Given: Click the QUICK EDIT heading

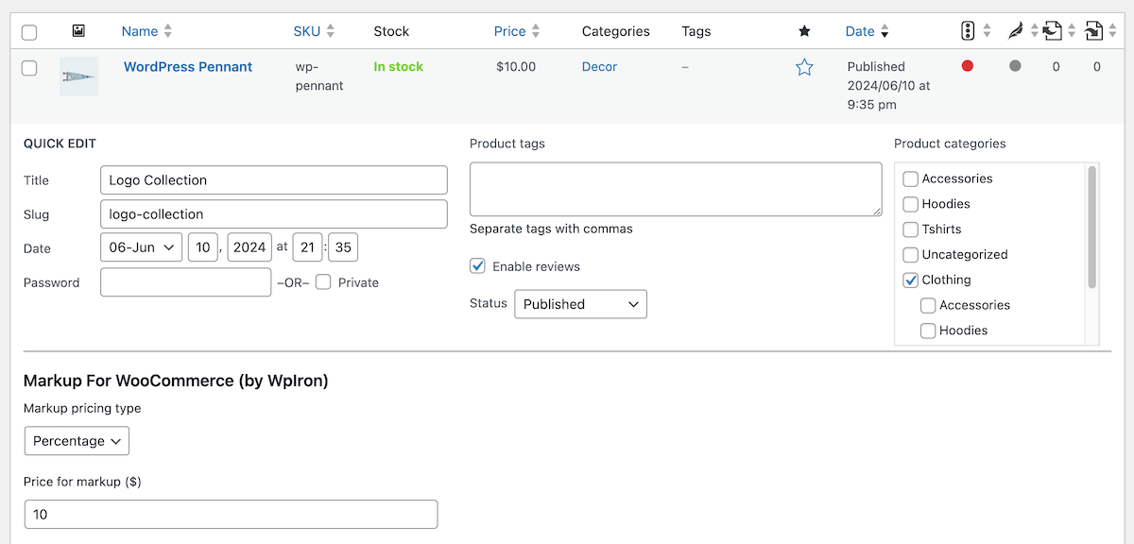Looking at the screenshot, I should (60, 144).
